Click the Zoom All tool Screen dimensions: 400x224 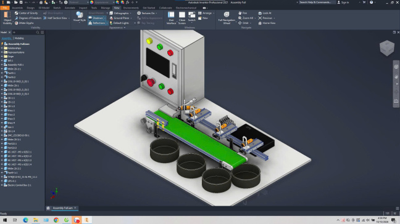tap(246, 18)
